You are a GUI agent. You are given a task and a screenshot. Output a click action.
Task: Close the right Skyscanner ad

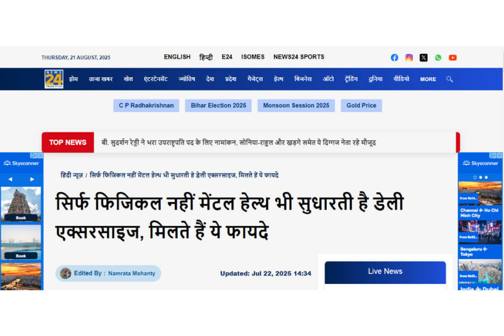pos(500,155)
